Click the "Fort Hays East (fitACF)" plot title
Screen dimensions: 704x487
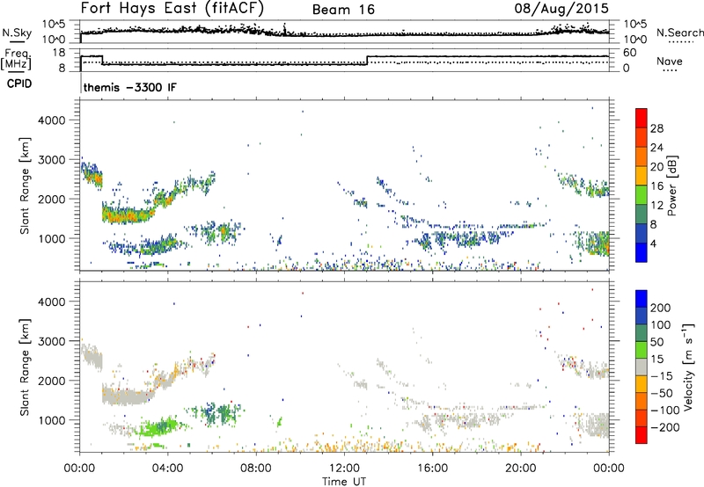coord(172,8)
